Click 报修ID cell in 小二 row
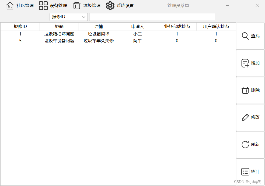The width and height of the screenshot is (265, 186). (x=20, y=34)
